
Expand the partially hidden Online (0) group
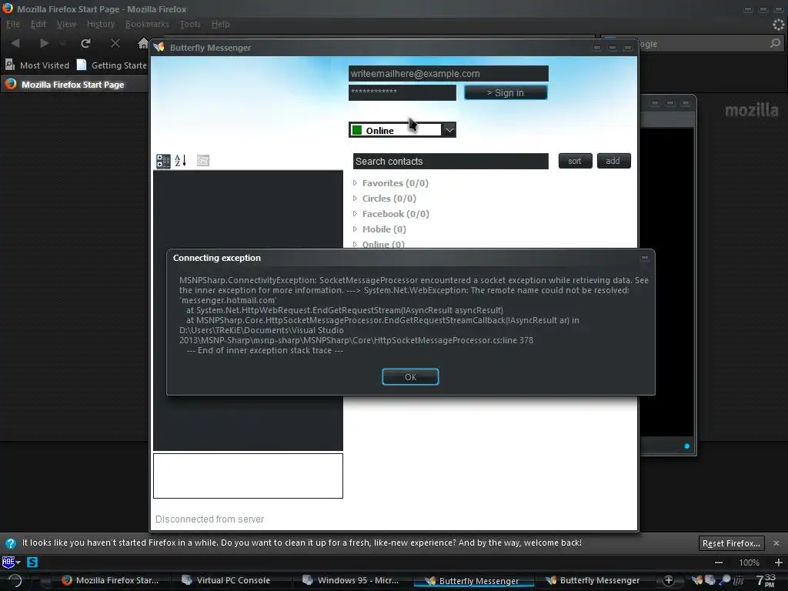tap(356, 244)
